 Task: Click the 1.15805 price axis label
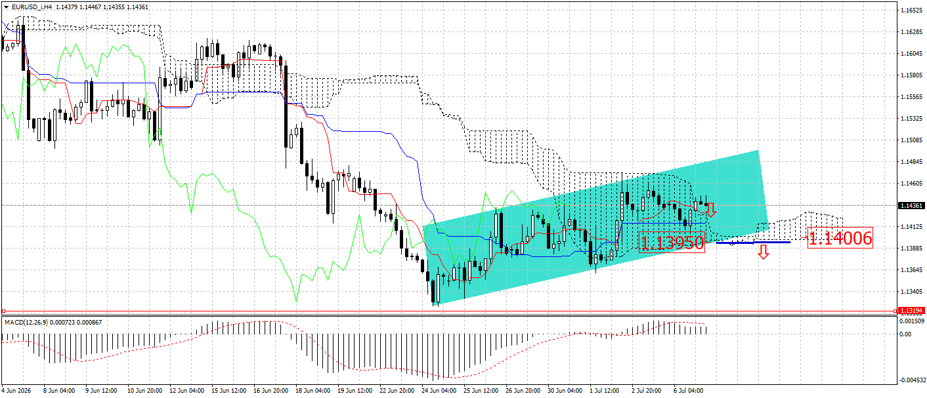tap(910, 75)
